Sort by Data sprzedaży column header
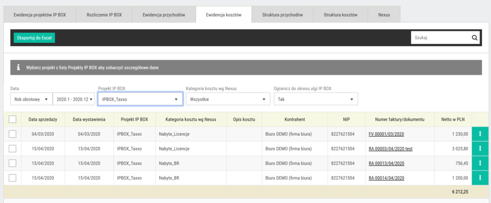Screen dimensions: 491x203 point(43,119)
